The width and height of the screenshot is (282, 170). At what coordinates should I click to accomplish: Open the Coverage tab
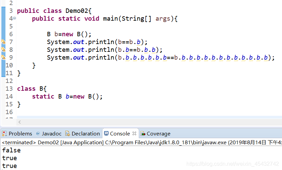tap(155, 133)
